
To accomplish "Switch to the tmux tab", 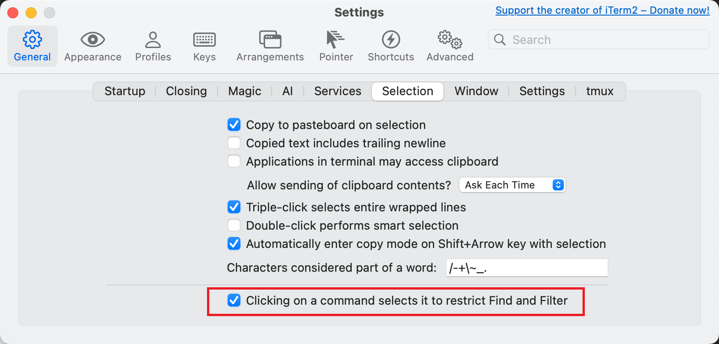I will pyautogui.click(x=599, y=91).
